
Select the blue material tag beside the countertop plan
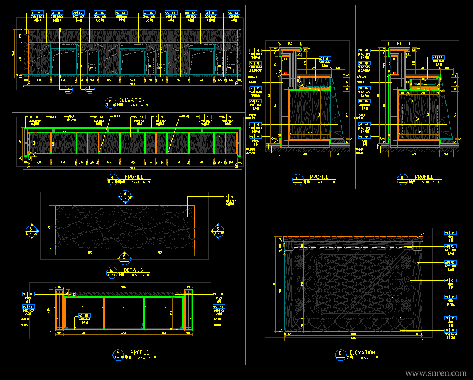point(229,197)
